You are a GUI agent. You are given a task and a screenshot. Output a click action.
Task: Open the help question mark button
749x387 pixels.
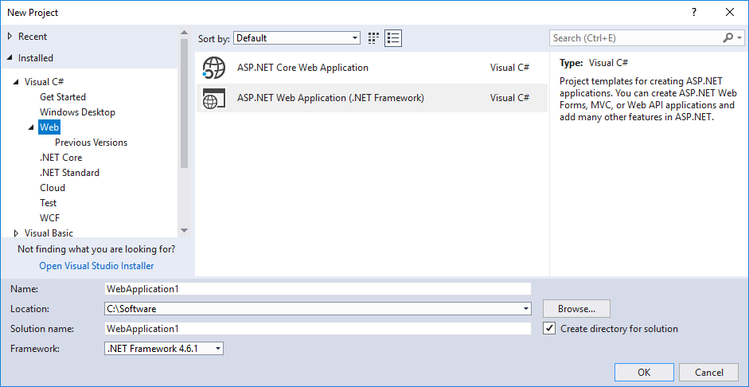click(x=694, y=13)
